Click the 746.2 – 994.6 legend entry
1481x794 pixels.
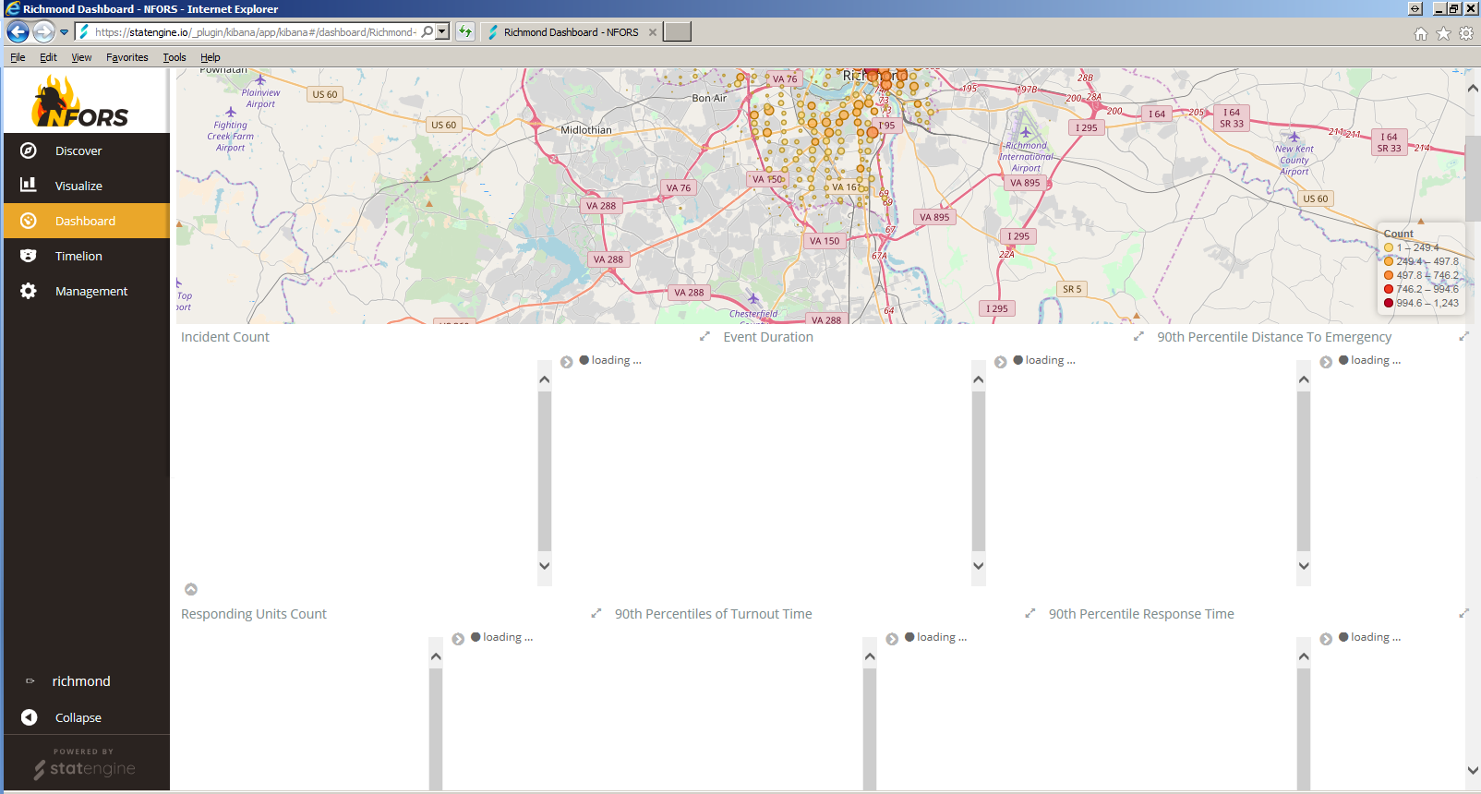tap(1422, 289)
